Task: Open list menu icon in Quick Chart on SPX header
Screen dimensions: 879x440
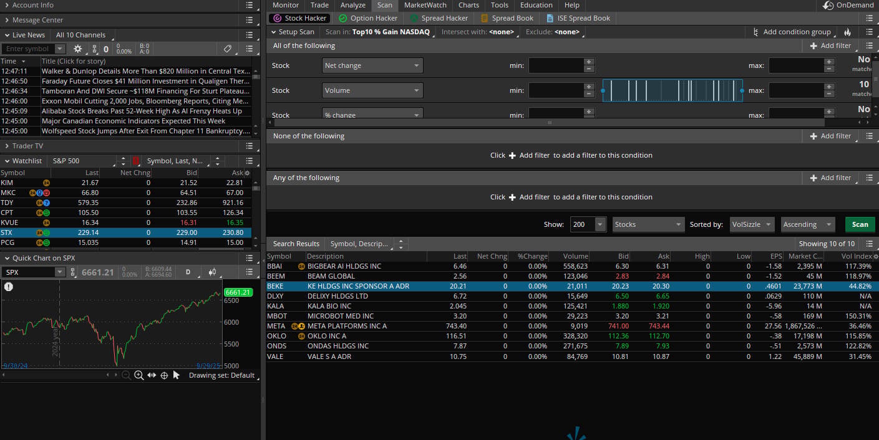Action: click(x=250, y=258)
